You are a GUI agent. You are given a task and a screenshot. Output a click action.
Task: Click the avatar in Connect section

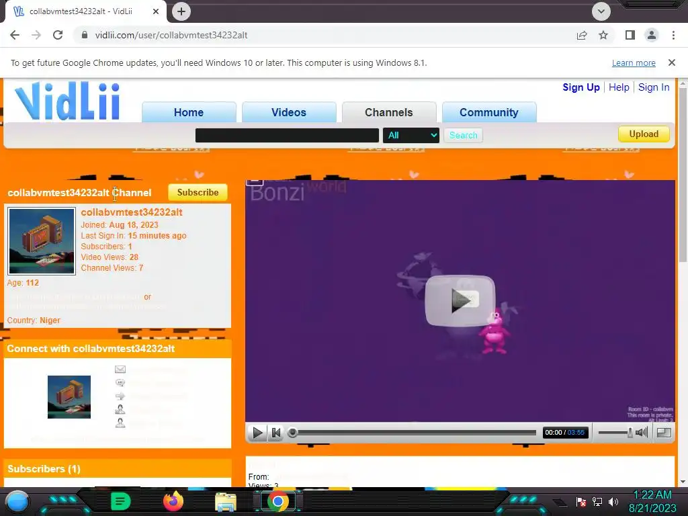click(69, 396)
